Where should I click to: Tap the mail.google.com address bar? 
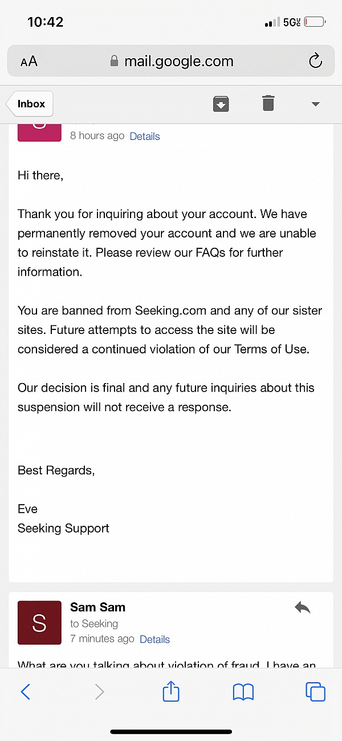[x=178, y=62]
